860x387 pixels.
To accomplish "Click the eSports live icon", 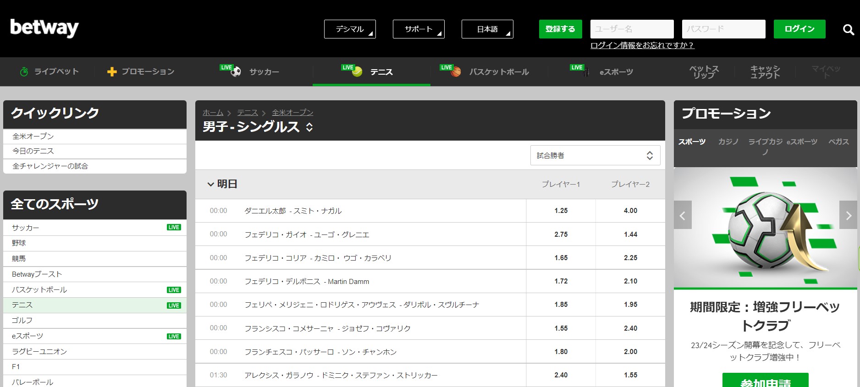I will [586, 72].
